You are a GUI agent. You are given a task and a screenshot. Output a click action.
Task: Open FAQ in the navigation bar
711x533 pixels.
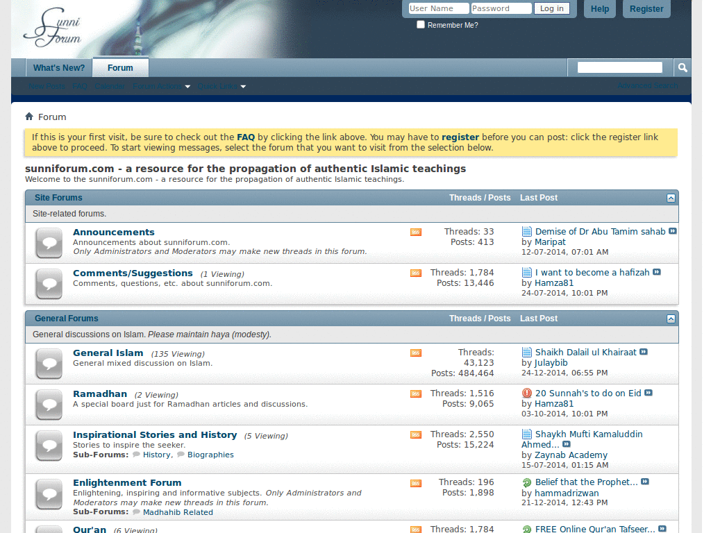tap(80, 86)
